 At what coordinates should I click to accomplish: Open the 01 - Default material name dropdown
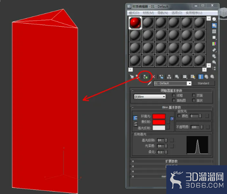pyautogui.click(x=189, y=83)
